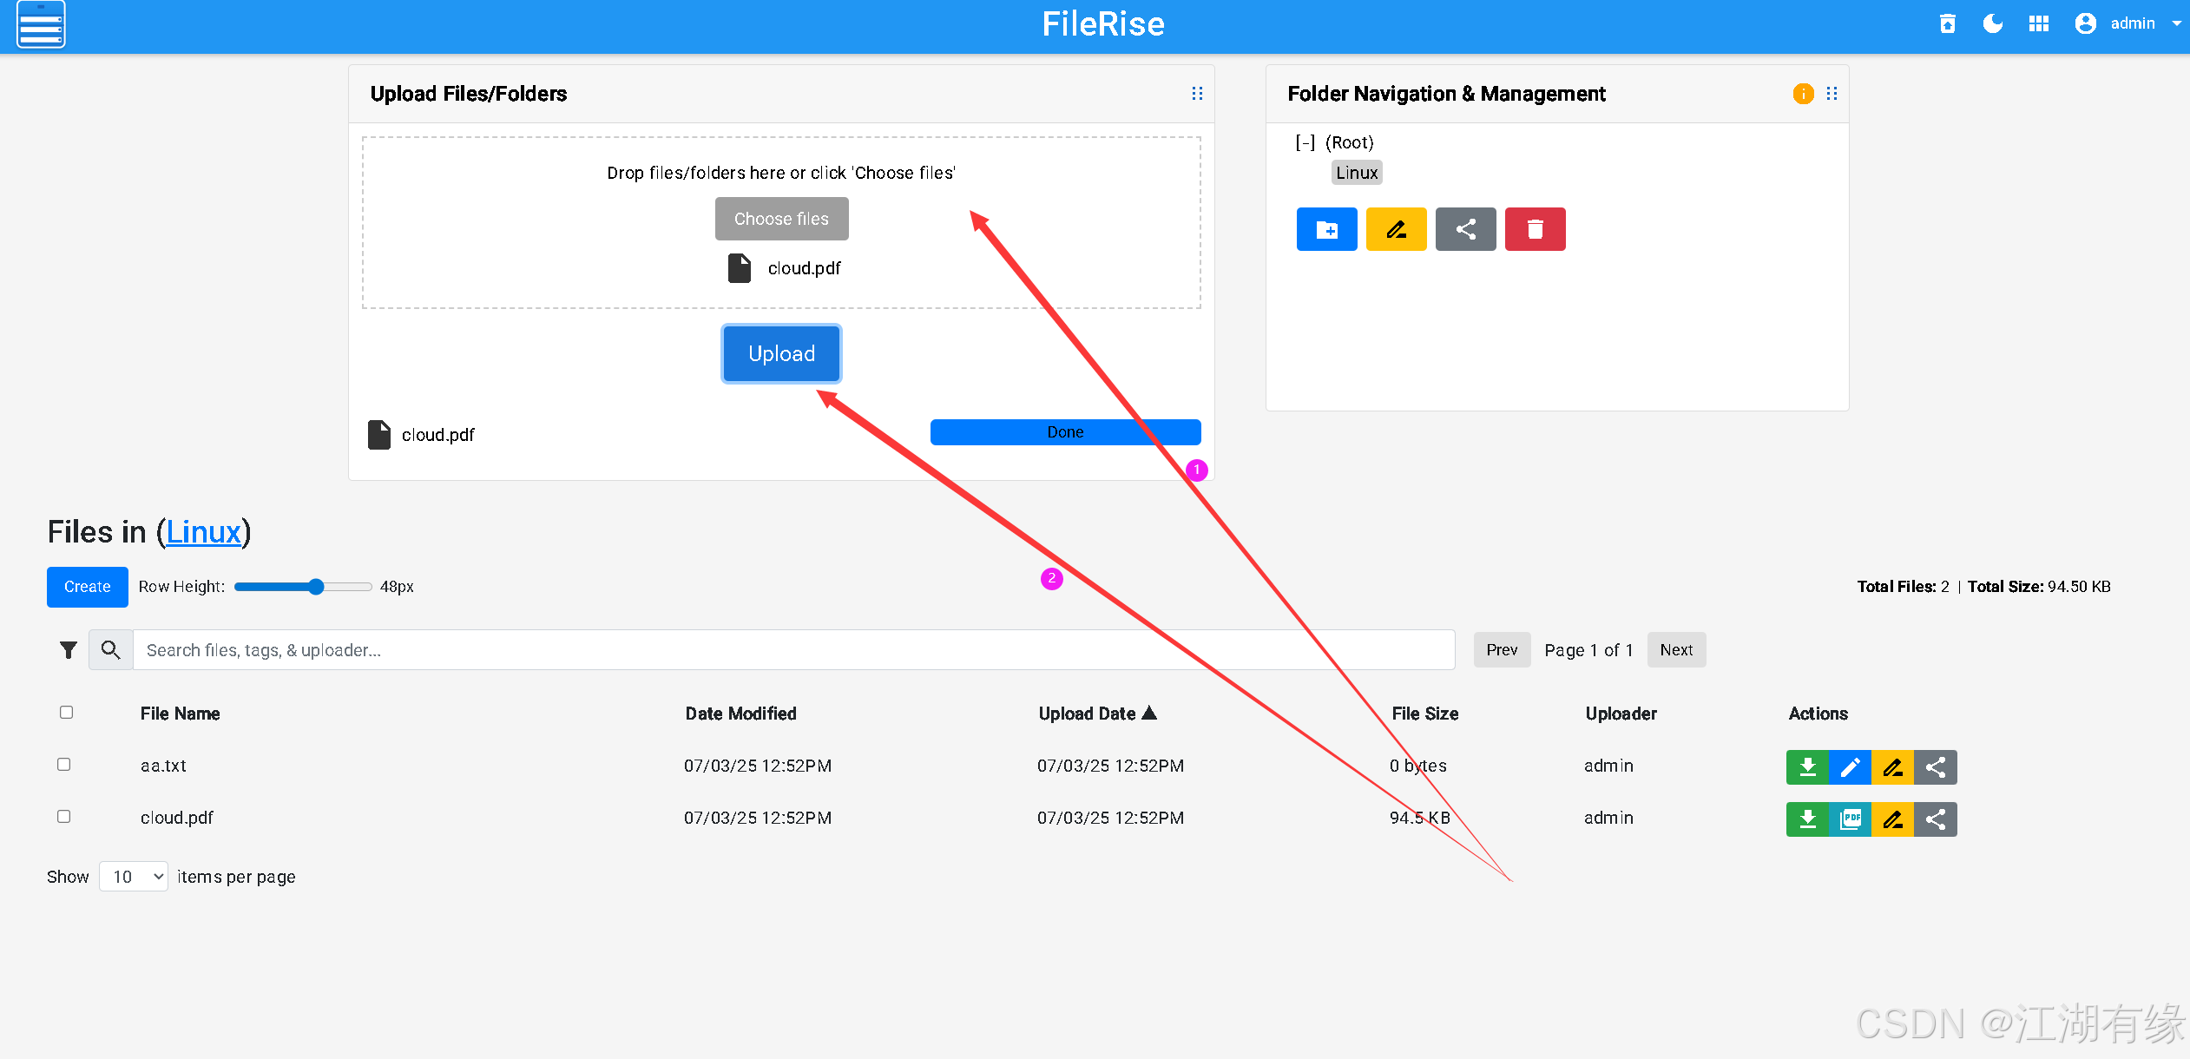Open the recycle bin in header
This screenshot has width=2190, height=1059.
[x=1948, y=23]
